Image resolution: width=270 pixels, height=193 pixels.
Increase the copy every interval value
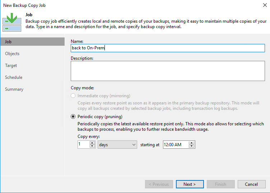92,143
